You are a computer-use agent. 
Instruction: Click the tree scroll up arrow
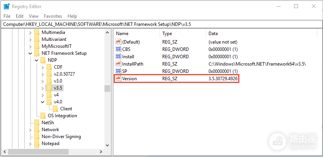pyautogui.click(x=107, y=32)
